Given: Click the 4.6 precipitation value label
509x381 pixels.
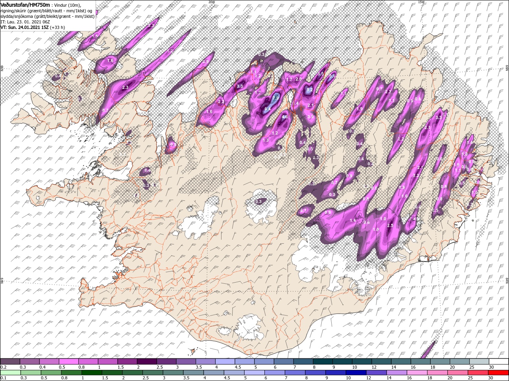Looking at the screenshot, I should [x=285, y=117].
